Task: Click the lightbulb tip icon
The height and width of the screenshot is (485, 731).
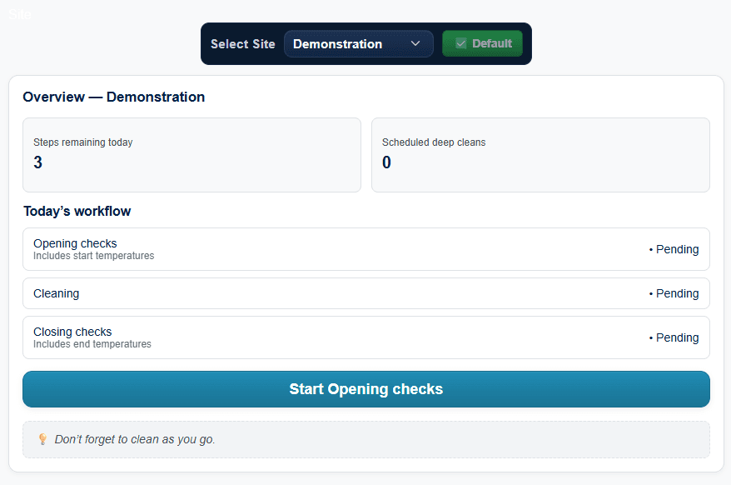Action: pos(42,438)
